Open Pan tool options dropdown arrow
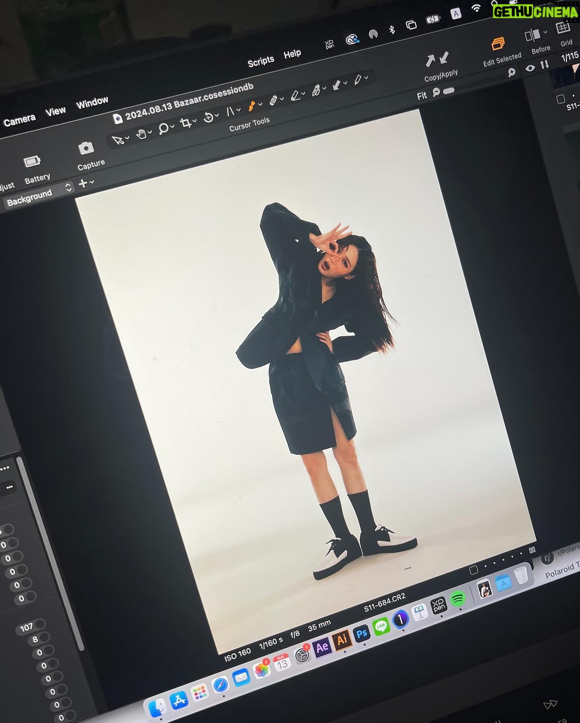The width and height of the screenshot is (580, 723). pyautogui.click(x=150, y=132)
